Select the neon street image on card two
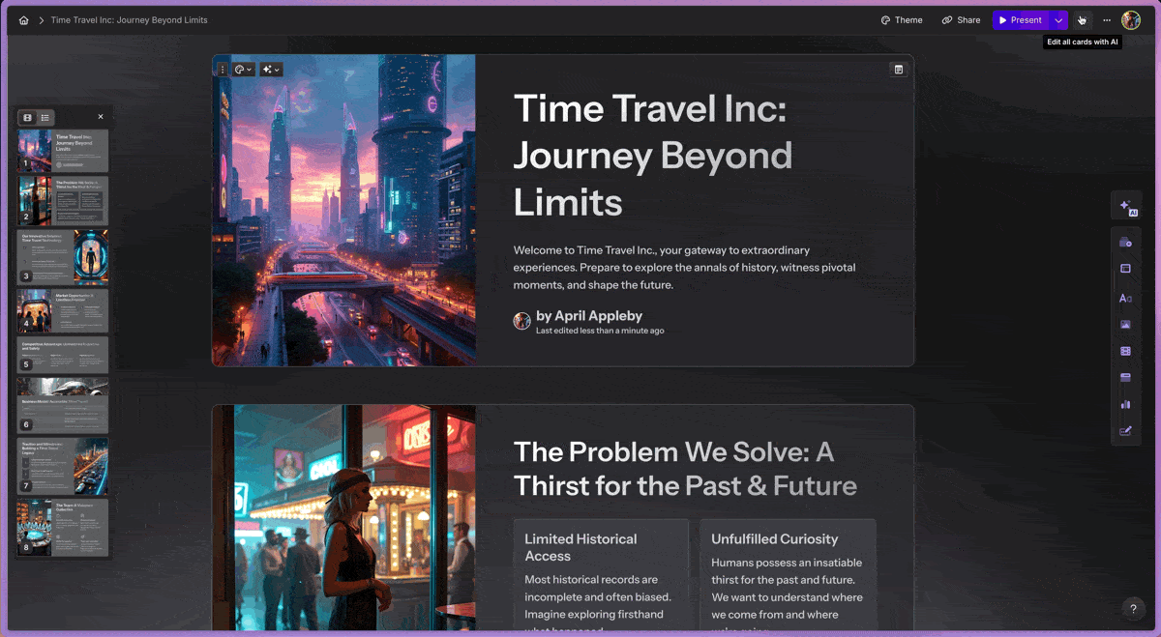Image resolution: width=1161 pixels, height=637 pixels. (344, 518)
